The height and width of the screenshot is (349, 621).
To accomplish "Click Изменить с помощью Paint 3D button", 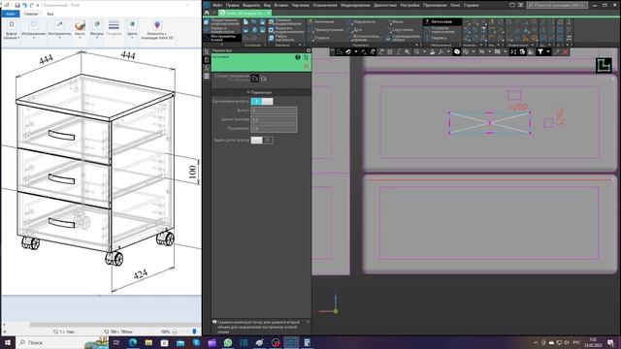I will (157, 30).
